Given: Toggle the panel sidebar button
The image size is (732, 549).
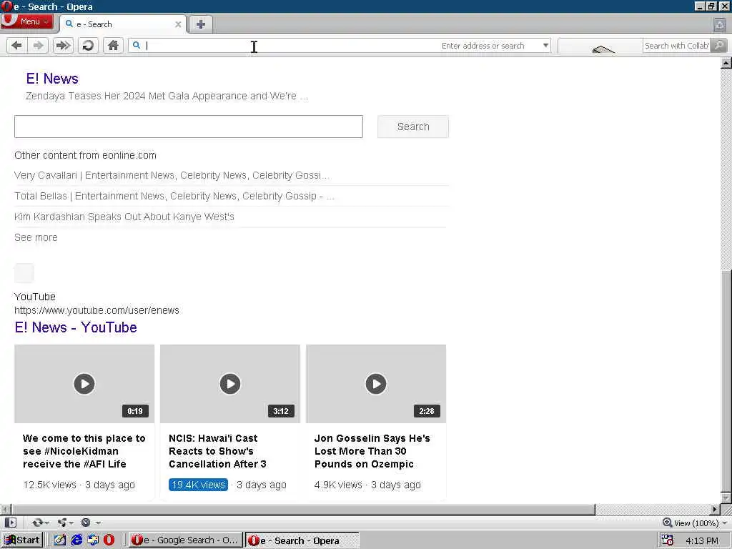Looking at the screenshot, I should pyautogui.click(x=11, y=523).
